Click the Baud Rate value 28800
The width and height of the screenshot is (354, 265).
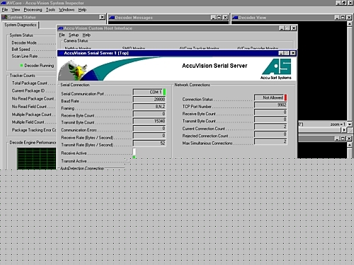pyautogui.click(x=149, y=99)
